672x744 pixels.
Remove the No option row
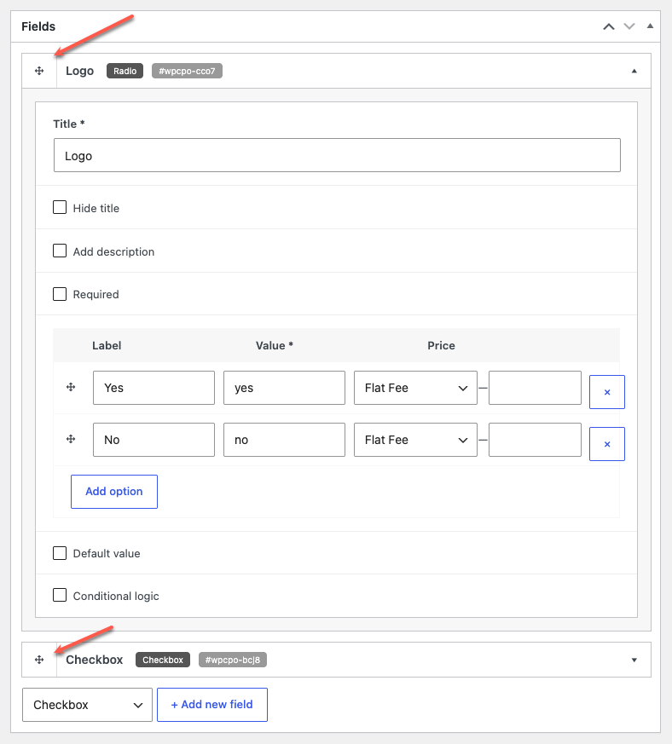coord(607,444)
